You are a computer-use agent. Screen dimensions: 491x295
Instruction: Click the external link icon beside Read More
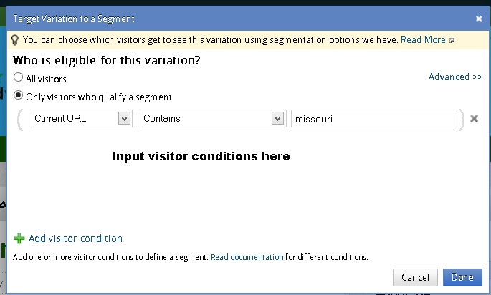[452, 41]
